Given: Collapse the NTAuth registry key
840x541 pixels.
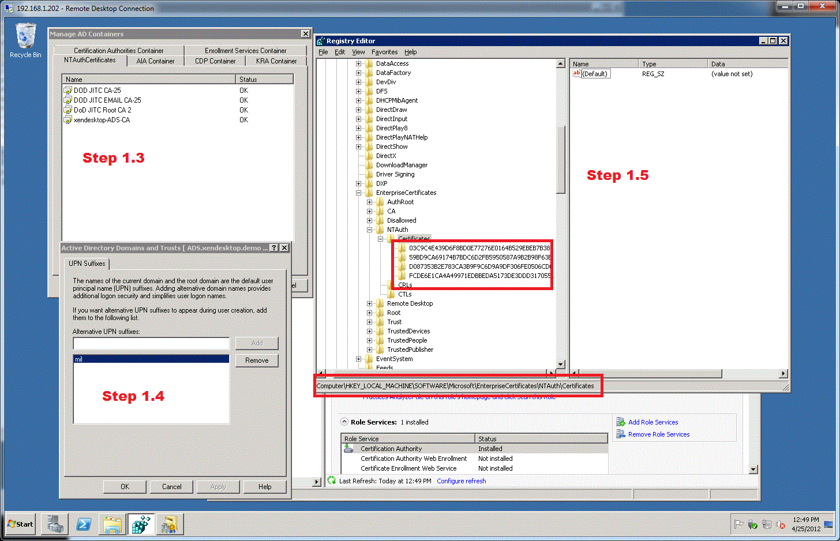Looking at the screenshot, I should tap(370, 230).
